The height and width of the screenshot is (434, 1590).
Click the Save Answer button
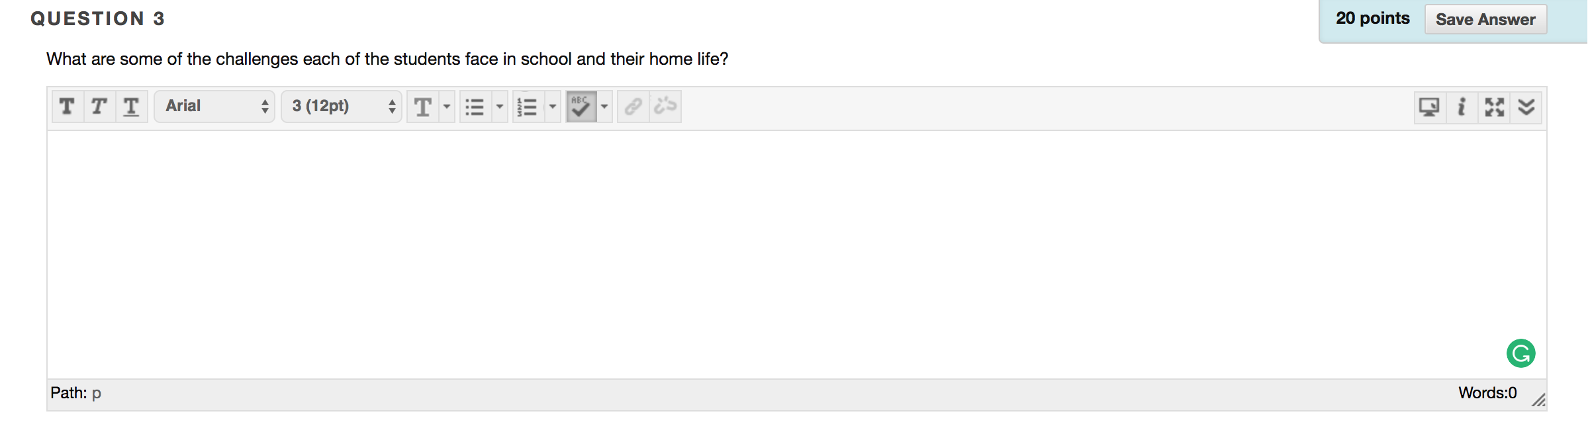pyautogui.click(x=1485, y=20)
